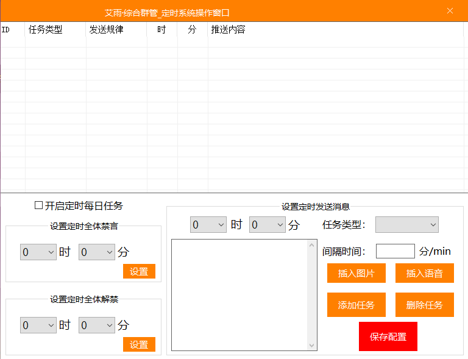Image resolution: width=468 pixels, height=359 pixels.
Task: Click the red 保存配置 button
Action: click(388, 336)
